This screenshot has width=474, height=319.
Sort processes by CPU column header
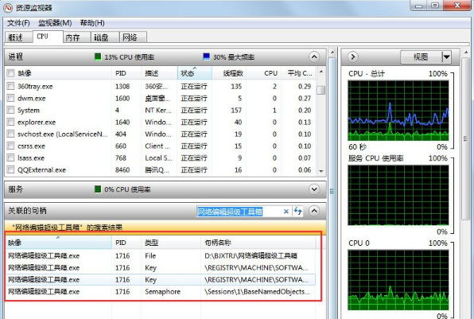(264, 73)
